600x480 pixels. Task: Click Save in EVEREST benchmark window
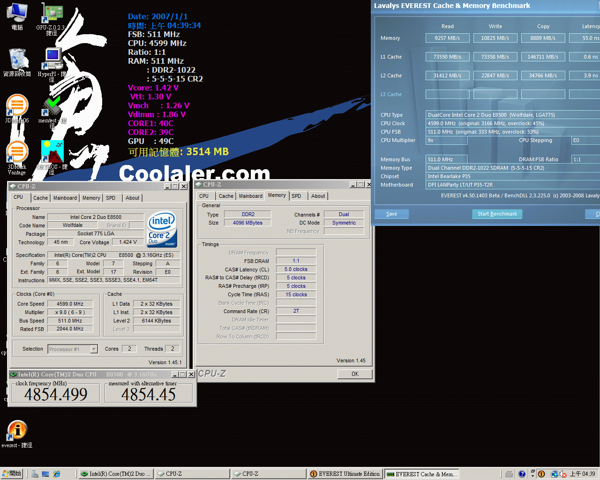pos(392,214)
